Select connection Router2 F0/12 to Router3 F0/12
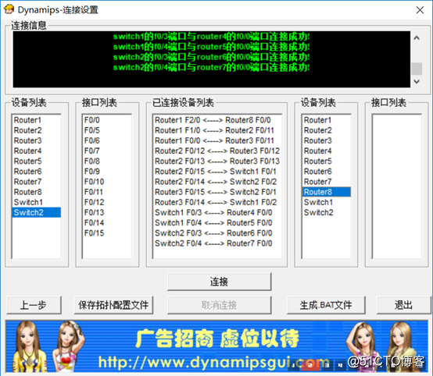This screenshot has height=376, width=433. point(217,151)
